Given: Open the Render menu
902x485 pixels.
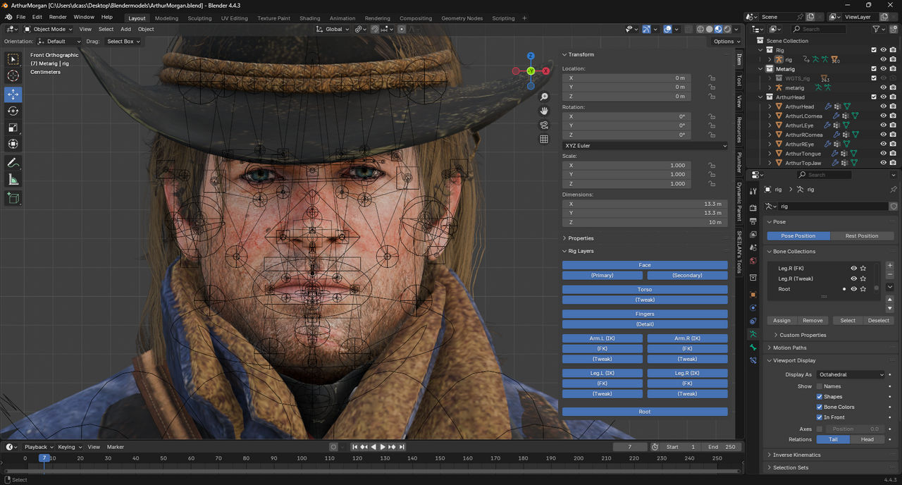Looking at the screenshot, I should pos(58,17).
